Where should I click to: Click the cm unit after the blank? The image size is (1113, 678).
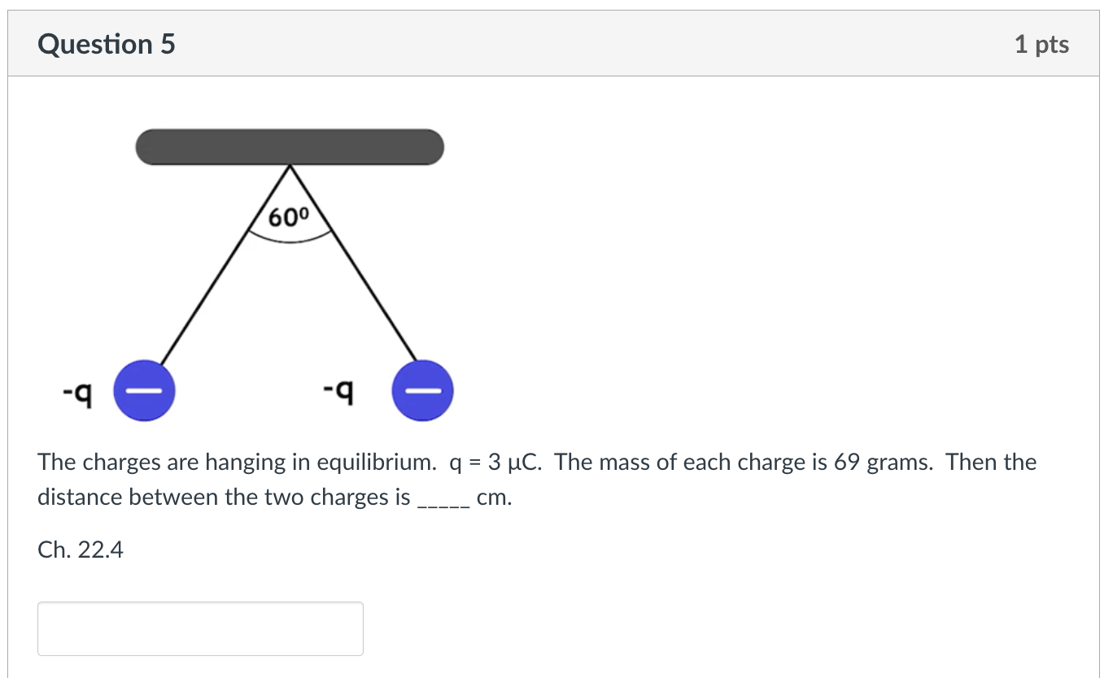[x=496, y=497]
